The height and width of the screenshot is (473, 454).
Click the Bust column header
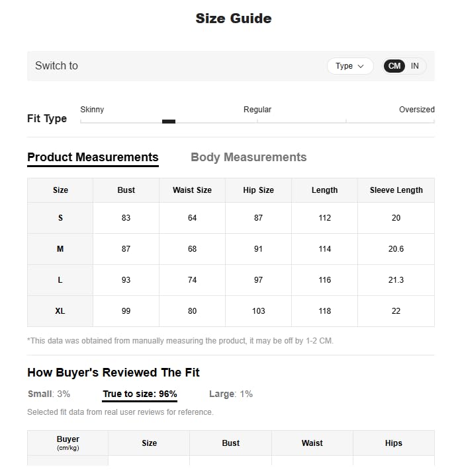click(x=126, y=190)
